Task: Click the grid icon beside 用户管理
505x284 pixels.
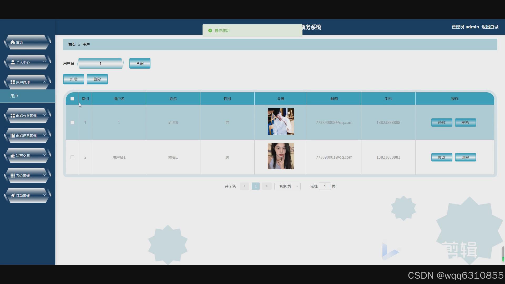Action: pos(13,82)
